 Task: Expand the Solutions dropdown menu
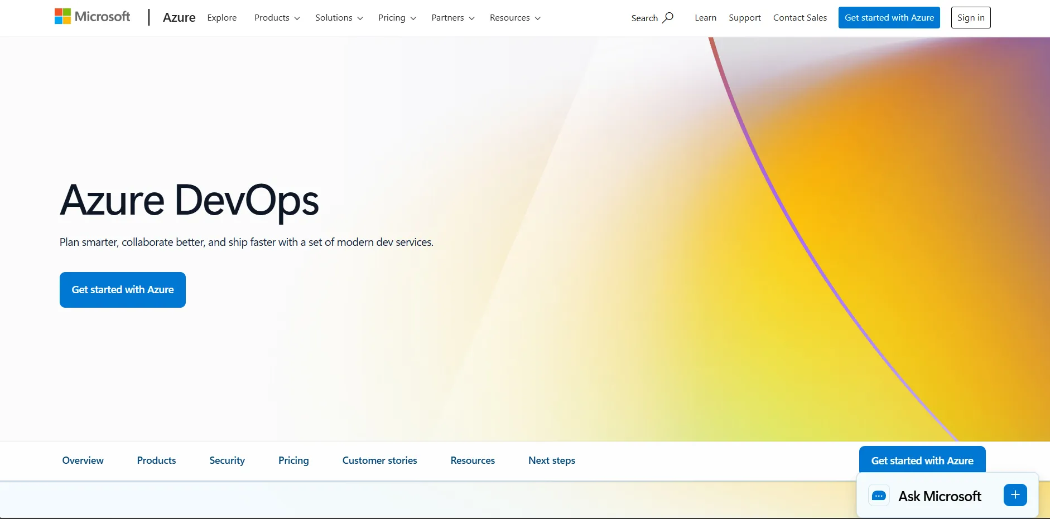click(339, 18)
